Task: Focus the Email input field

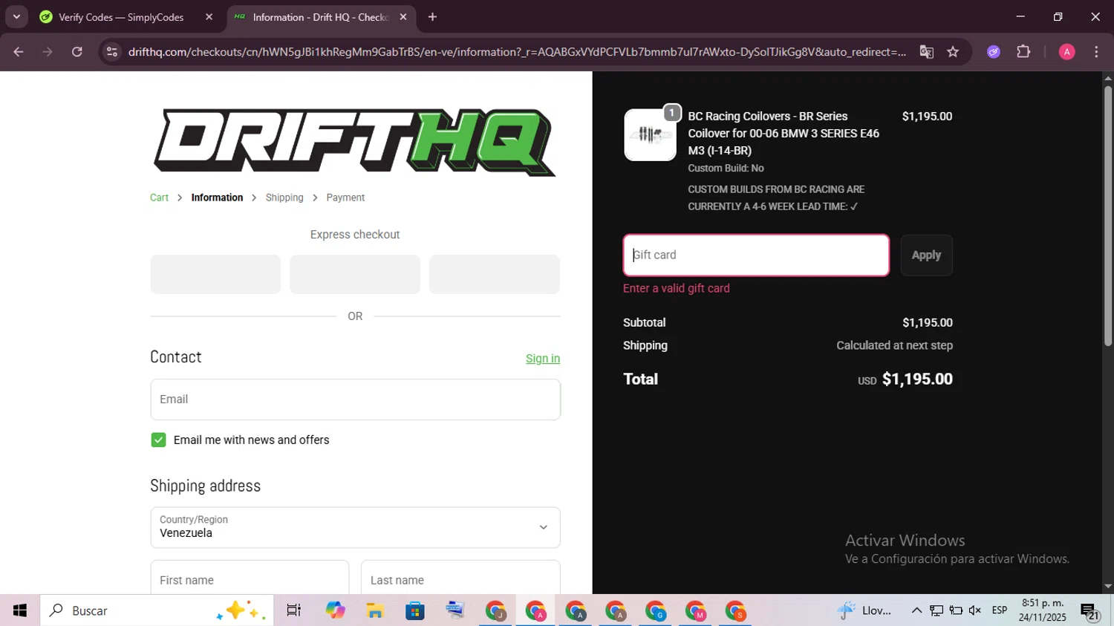Action: pyautogui.click(x=355, y=400)
